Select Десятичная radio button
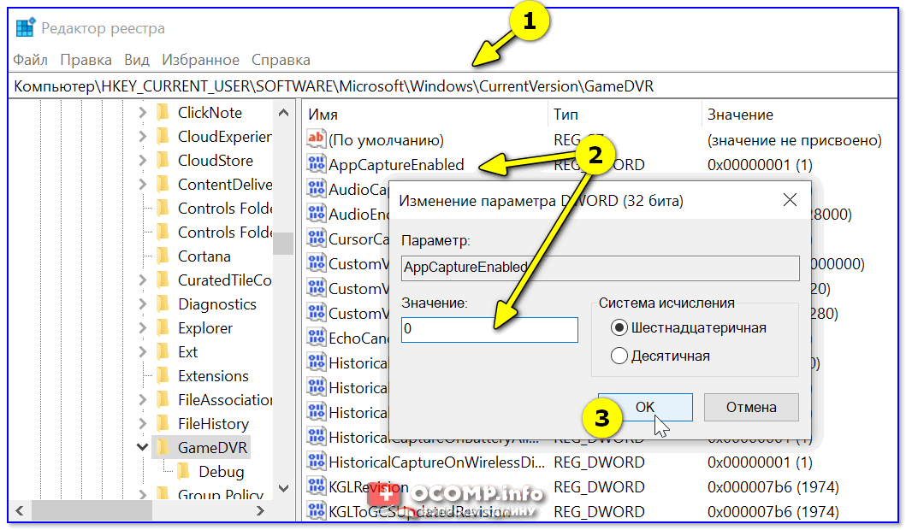The image size is (906, 530). 619,356
